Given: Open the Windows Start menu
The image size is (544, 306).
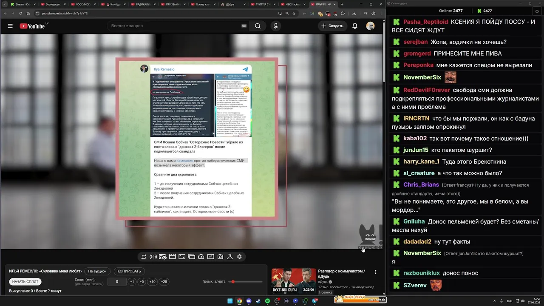Looking at the screenshot, I should (x=230, y=301).
